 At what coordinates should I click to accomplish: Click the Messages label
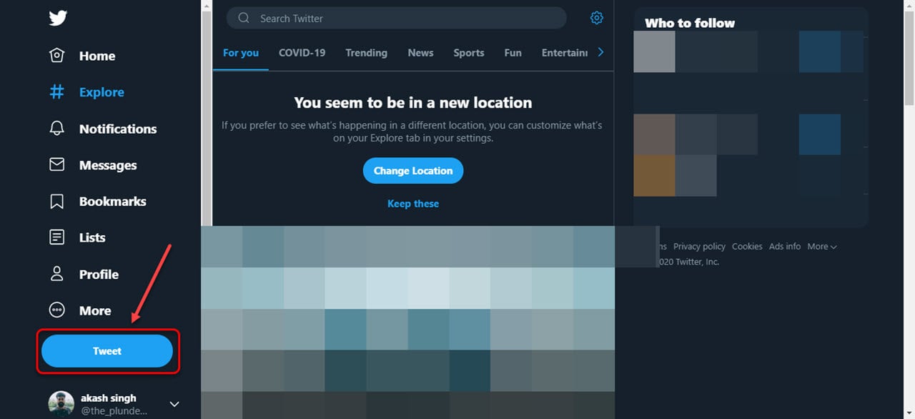coord(108,165)
